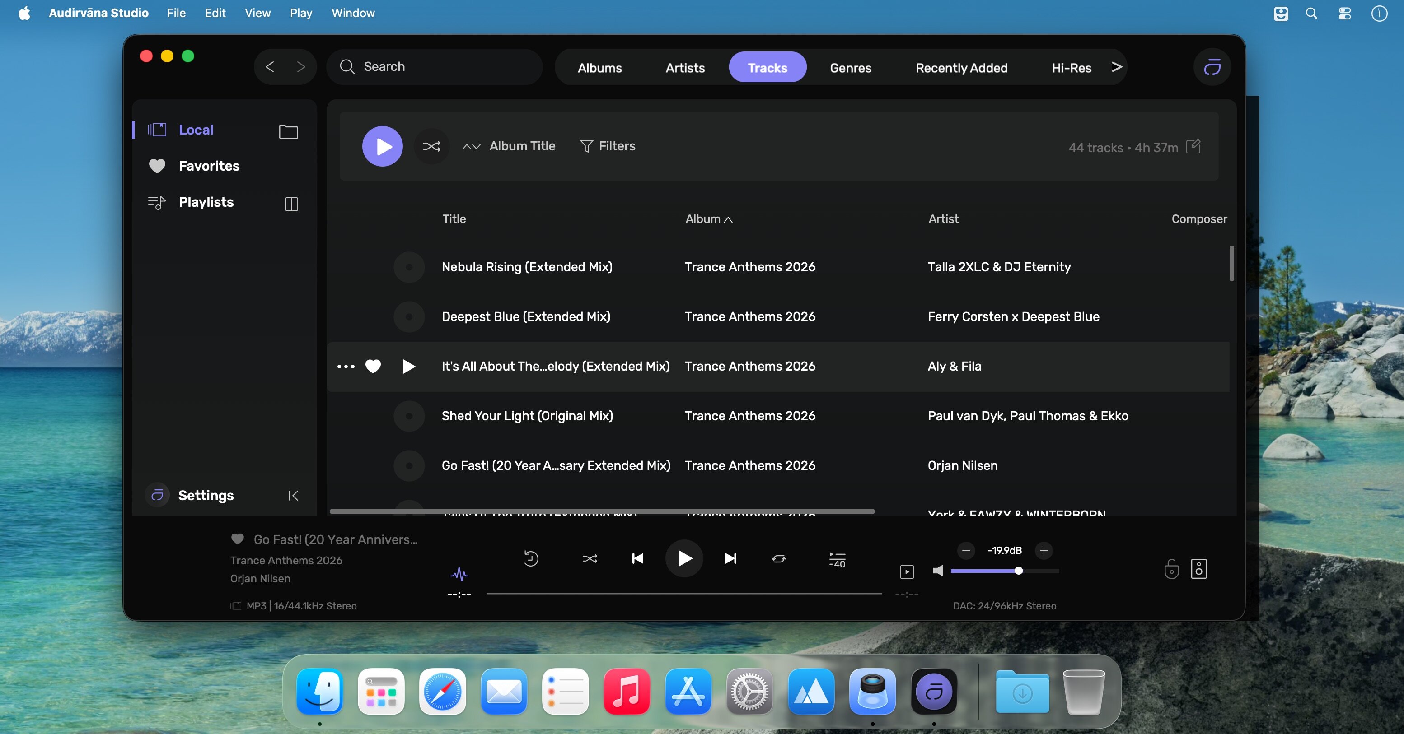Open Settings in the sidebar

206,495
